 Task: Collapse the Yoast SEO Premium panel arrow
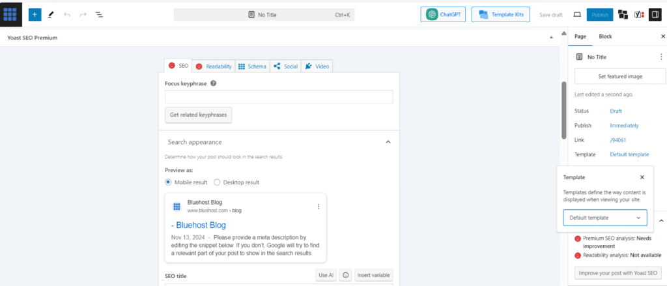click(552, 38)
